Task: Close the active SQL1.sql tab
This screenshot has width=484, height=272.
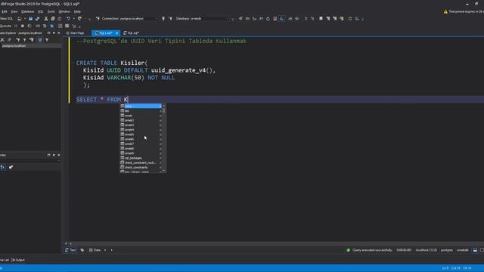Action: click(x=116, y=33)
